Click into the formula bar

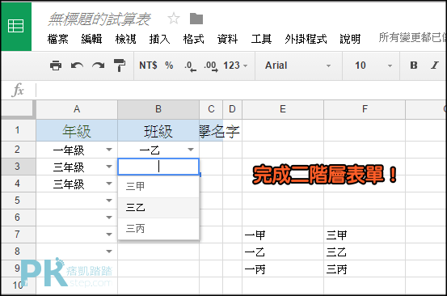pyautogui.click(x=241, y=90)
